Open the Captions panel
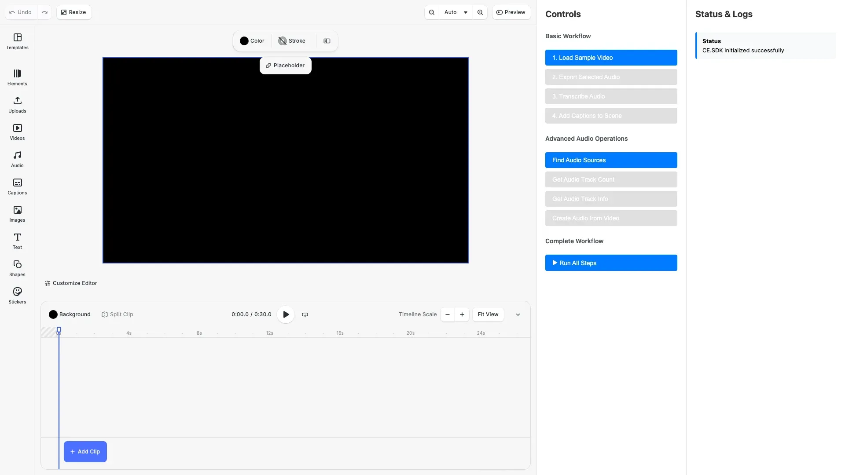 [17, 186]
